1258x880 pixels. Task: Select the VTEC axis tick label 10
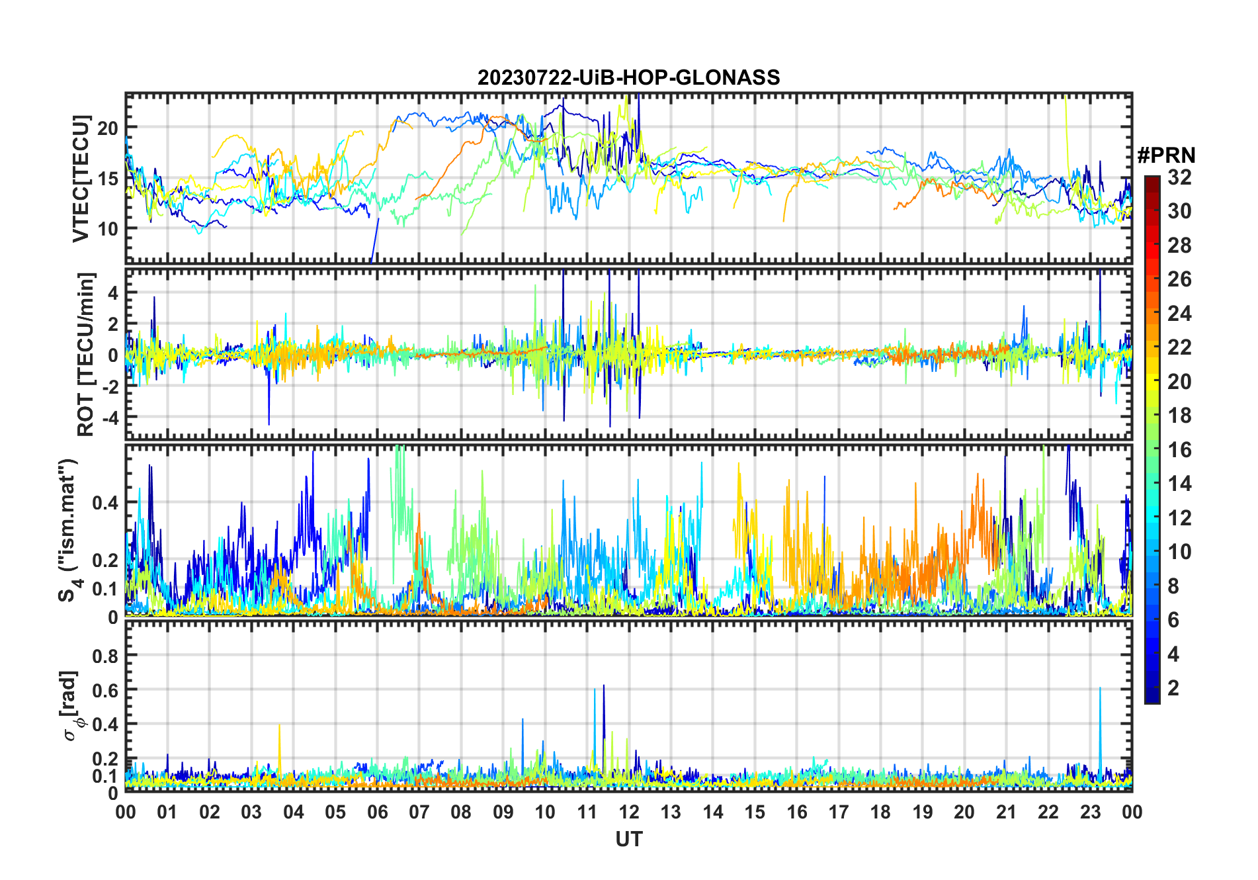pyautogui.click(x=108, y=229)
